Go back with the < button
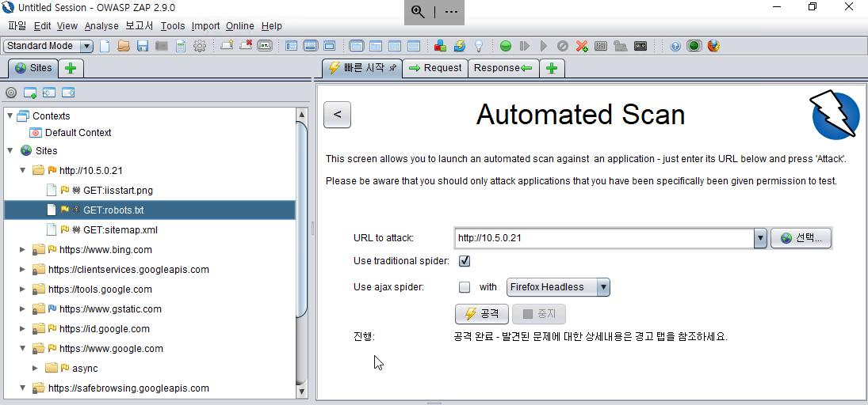Image resolution: width=868 pixels, height=405 pixels. pos(337,115)
